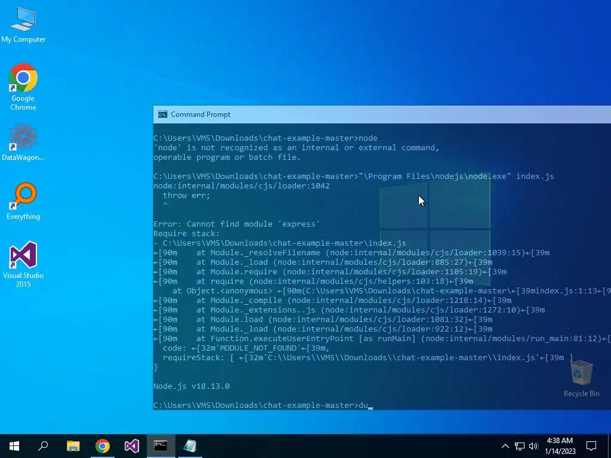611x458 pixels.
Task: Switch to Visual Studio on the taskbar
Action: [x=132, y=446]
